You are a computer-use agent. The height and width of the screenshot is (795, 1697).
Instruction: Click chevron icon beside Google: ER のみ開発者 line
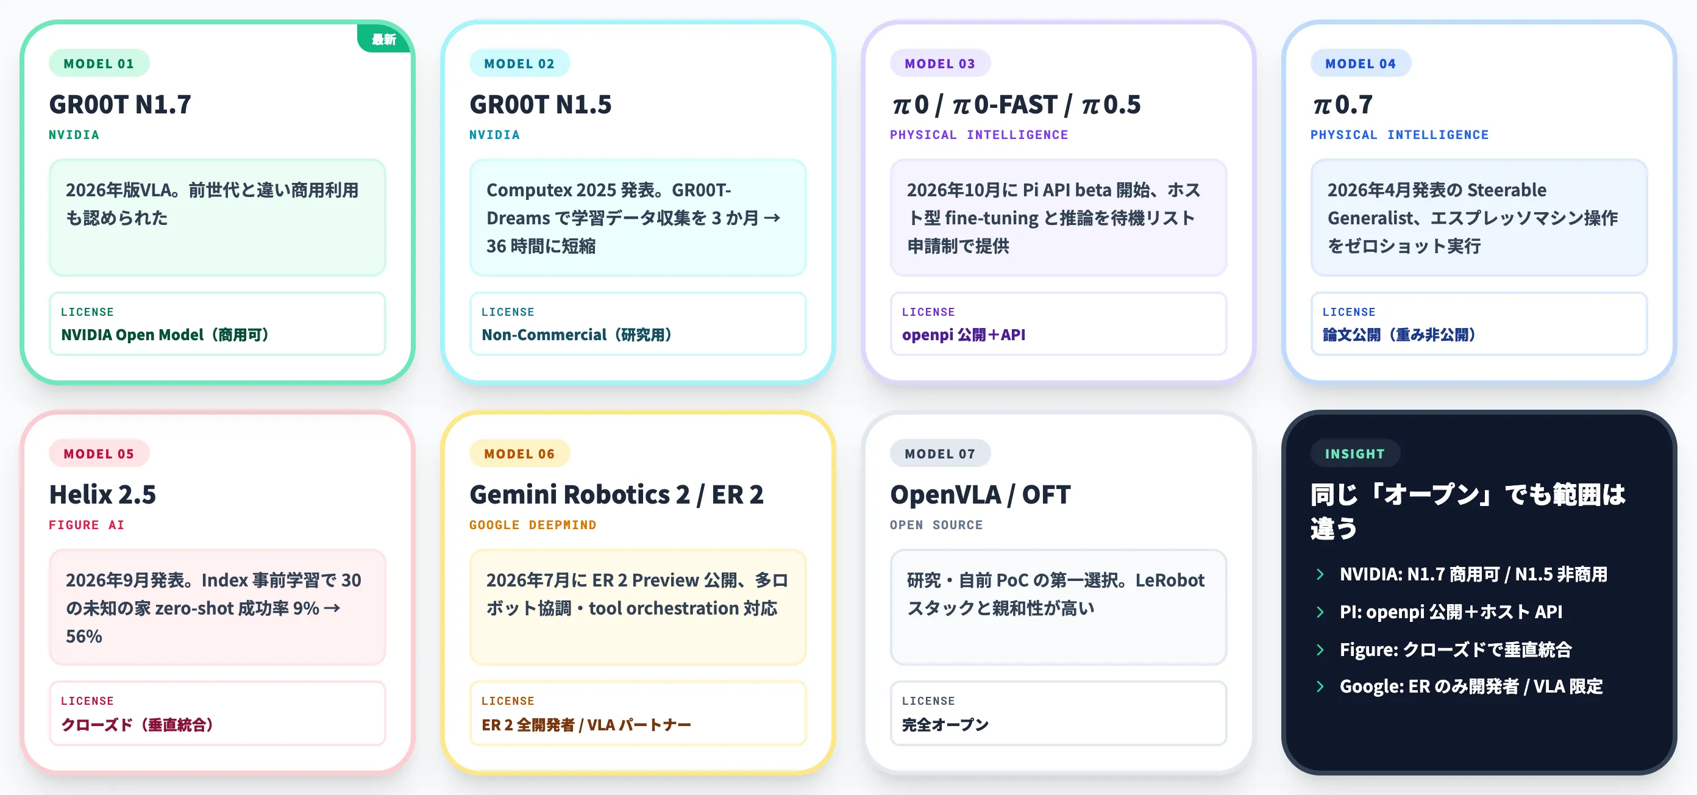(x=1320, y=686)
